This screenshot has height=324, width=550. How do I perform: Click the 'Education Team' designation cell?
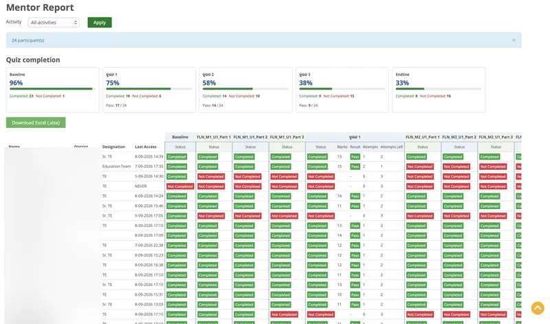tap(116, 166)
